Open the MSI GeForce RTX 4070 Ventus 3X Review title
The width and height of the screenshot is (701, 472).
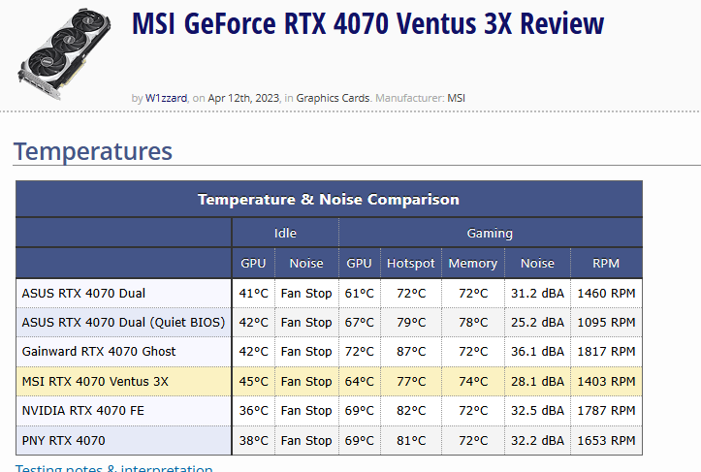(x=367, y=23)
